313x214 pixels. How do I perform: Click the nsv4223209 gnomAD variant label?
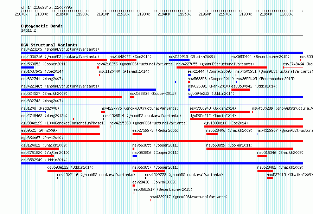click(x=60, y=49)
